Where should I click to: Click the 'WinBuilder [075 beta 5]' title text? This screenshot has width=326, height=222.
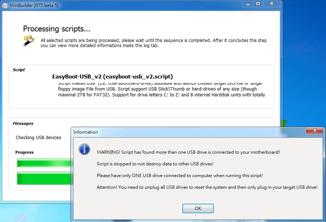click(x=34, y=5)
